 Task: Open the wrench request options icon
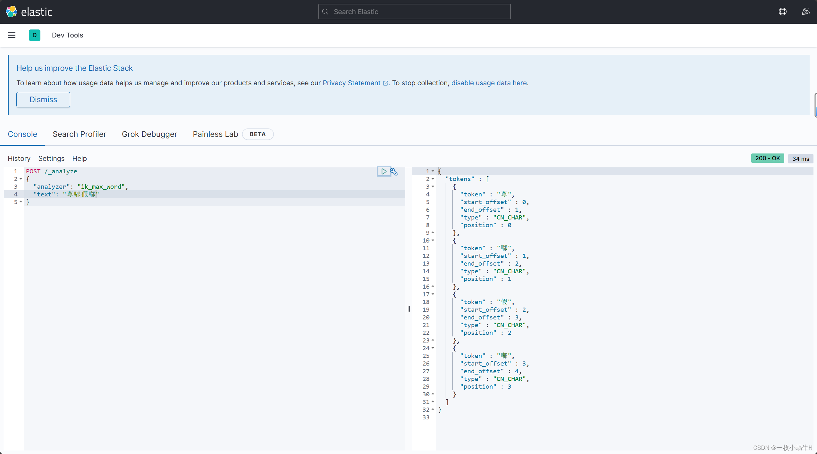(394, 172)
